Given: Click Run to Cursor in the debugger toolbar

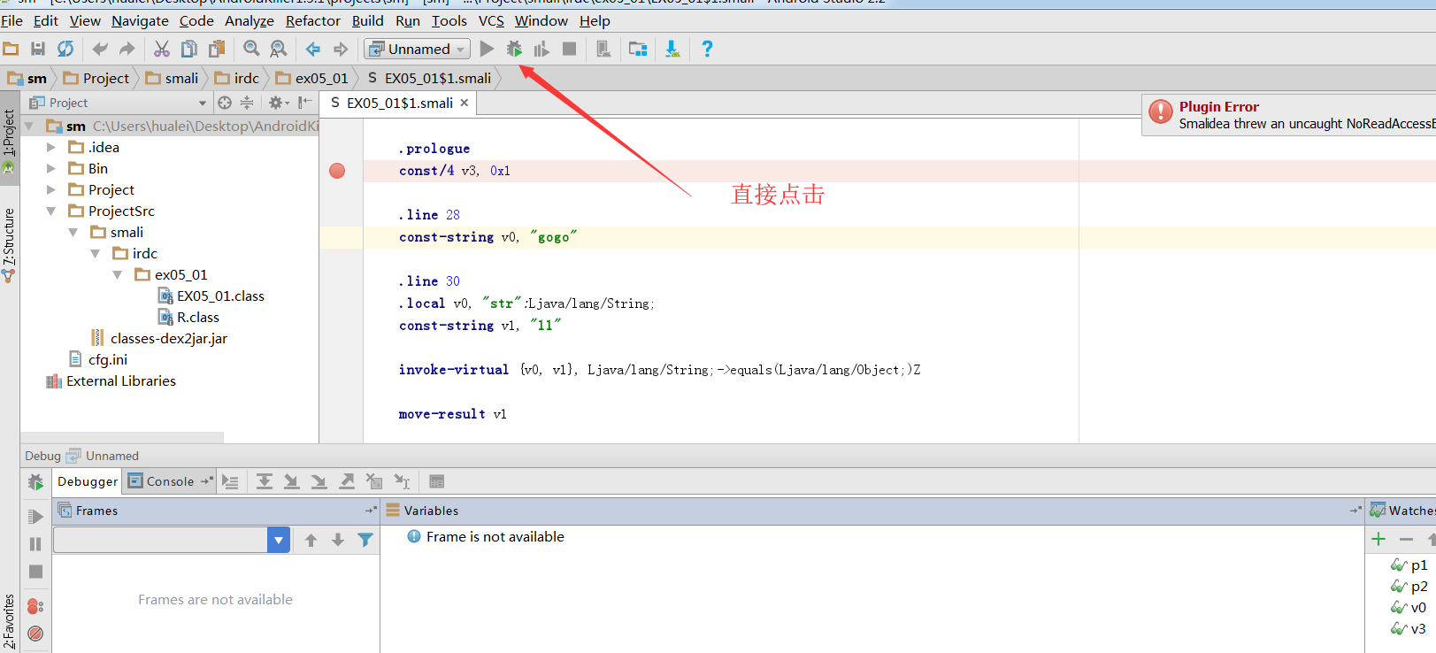Looking at the screenshot, I should point(402,481).
